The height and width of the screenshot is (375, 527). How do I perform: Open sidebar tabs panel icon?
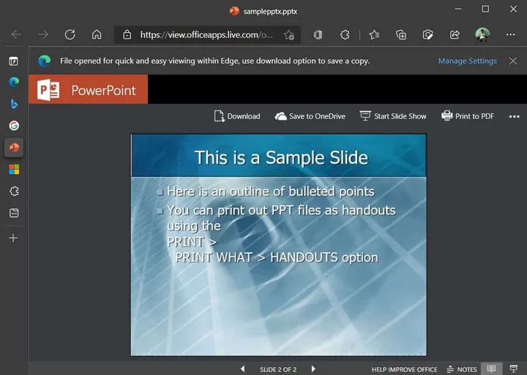(x=13, y=61)
